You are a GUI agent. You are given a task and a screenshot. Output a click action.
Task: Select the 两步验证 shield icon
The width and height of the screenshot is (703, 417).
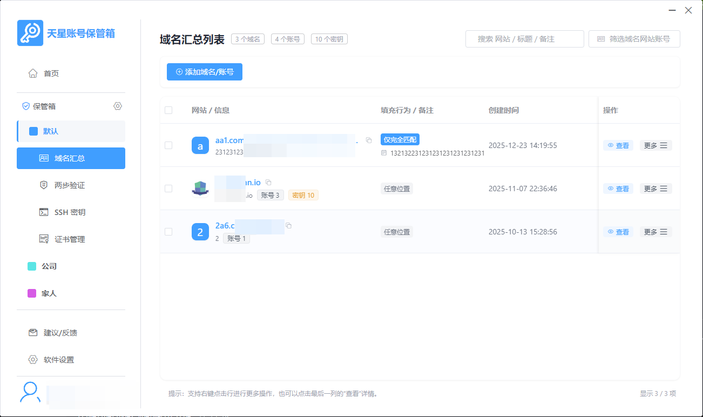coord(44,185)
